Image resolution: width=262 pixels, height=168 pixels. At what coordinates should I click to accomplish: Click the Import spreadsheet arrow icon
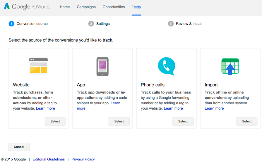pyautogui.click(x=230, y=67)
